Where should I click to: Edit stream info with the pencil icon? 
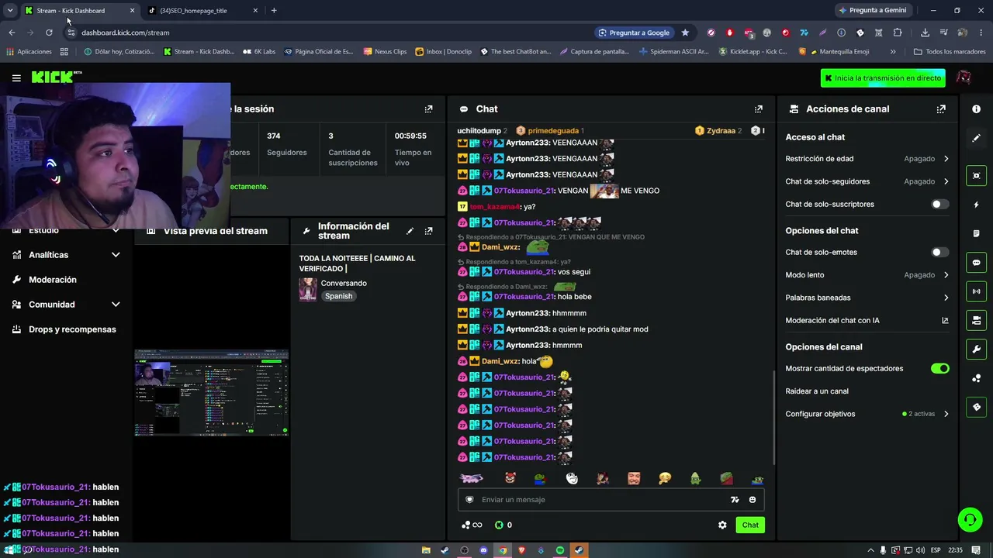coord(410,231)
